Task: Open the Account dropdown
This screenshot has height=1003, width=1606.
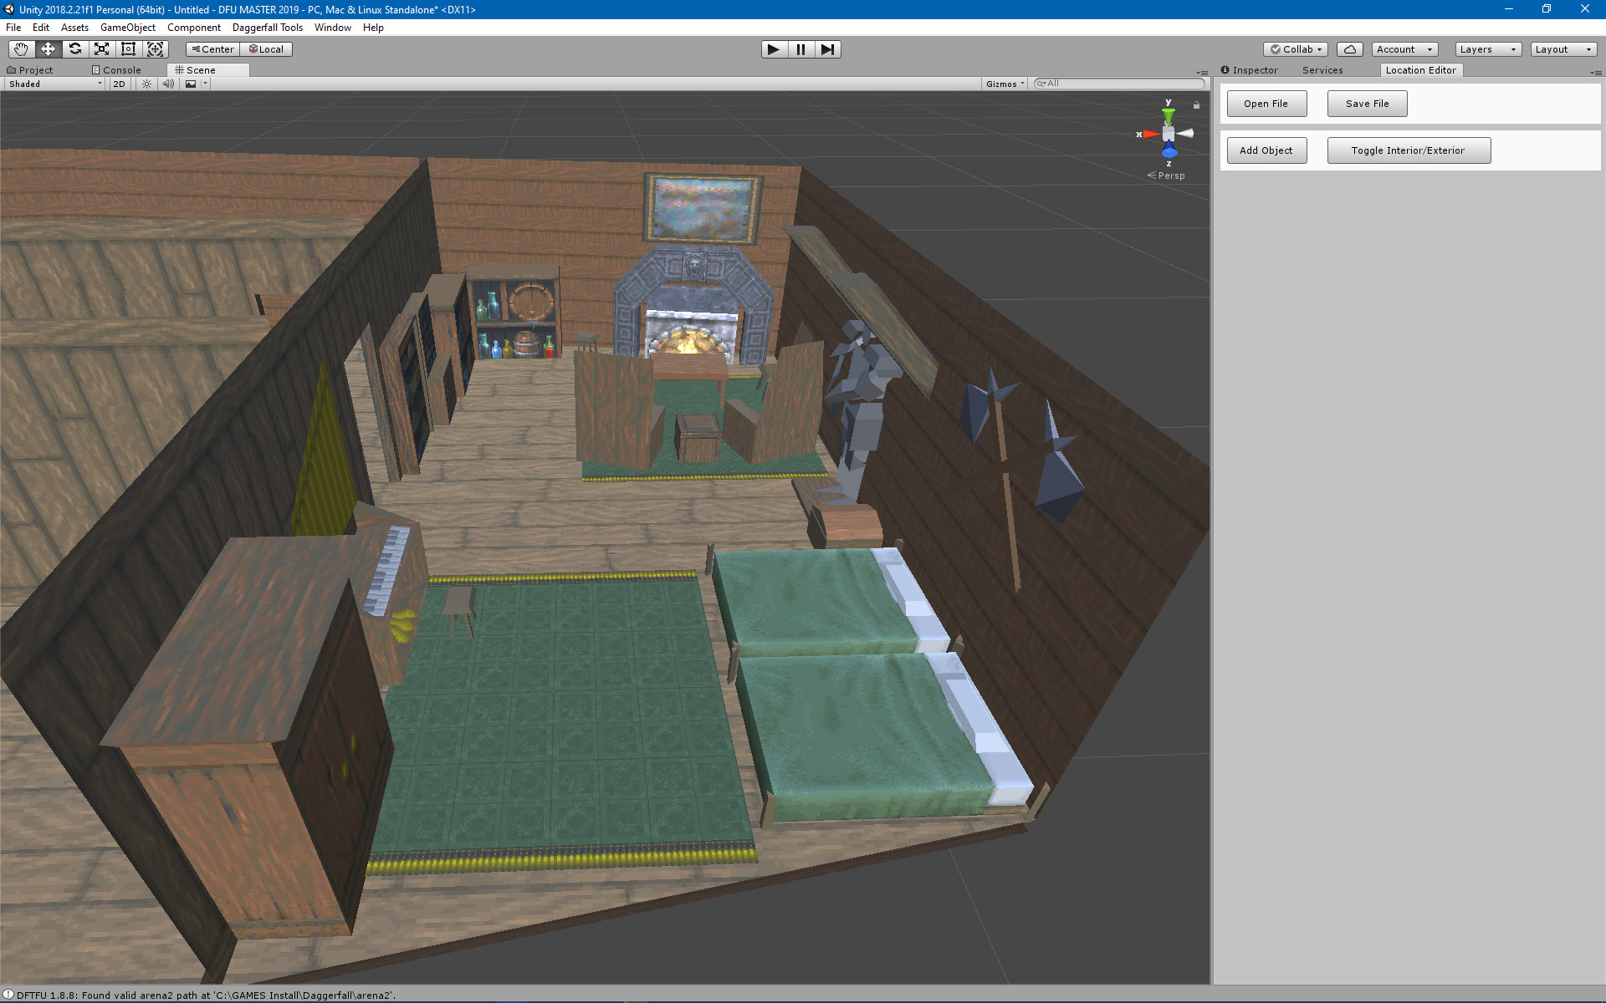Action: click(1404, 49)
